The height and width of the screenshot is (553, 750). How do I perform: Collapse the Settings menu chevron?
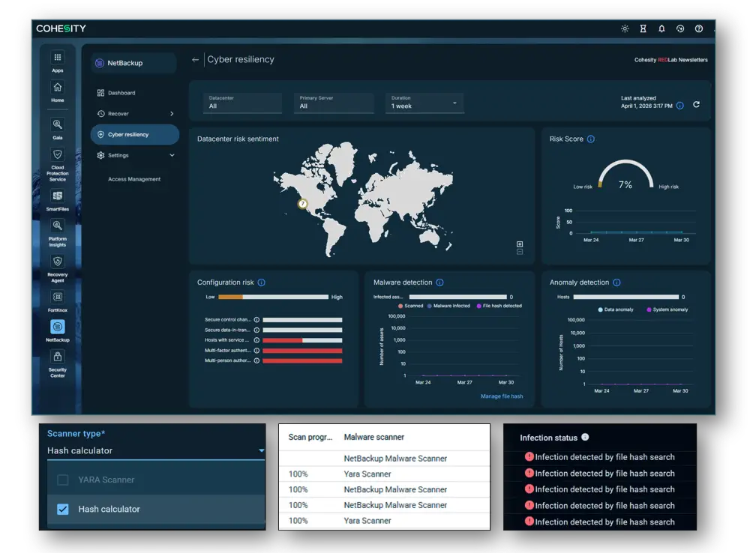172,155
